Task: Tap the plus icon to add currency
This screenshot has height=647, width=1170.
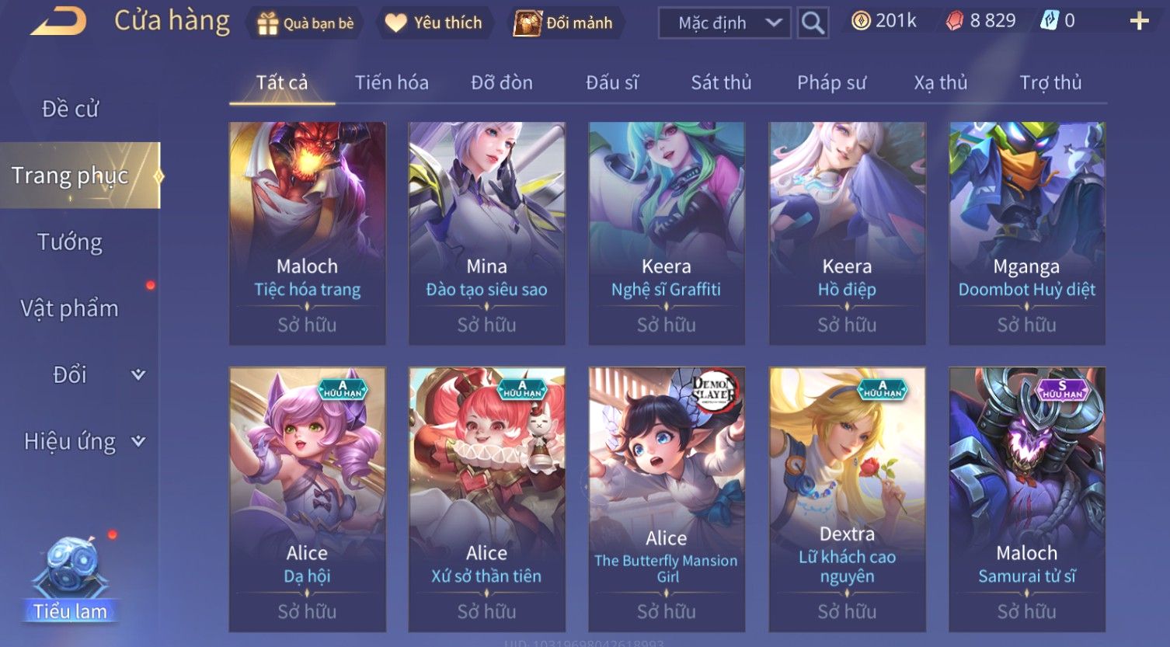Action: pos(1139,21)
